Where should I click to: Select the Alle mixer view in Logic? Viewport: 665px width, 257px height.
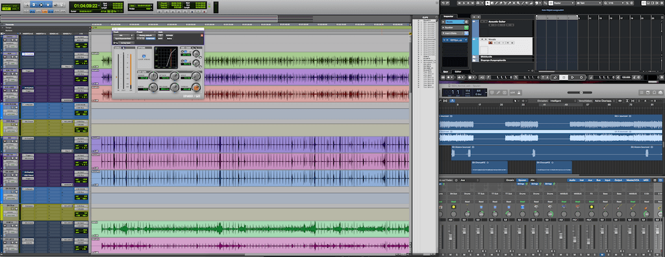533,180
